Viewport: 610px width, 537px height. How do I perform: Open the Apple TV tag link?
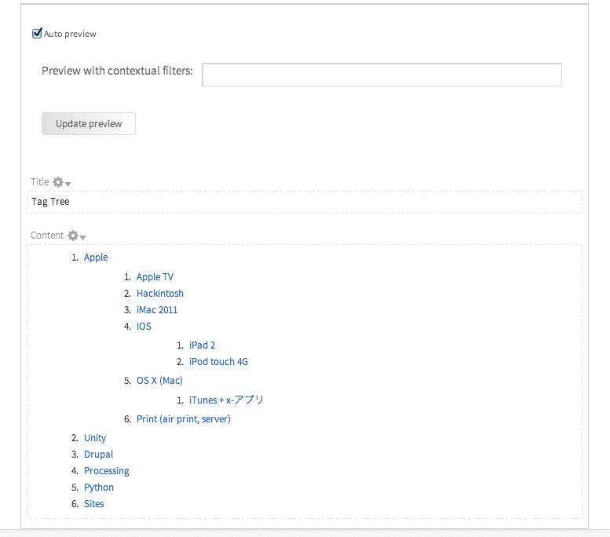155,277
